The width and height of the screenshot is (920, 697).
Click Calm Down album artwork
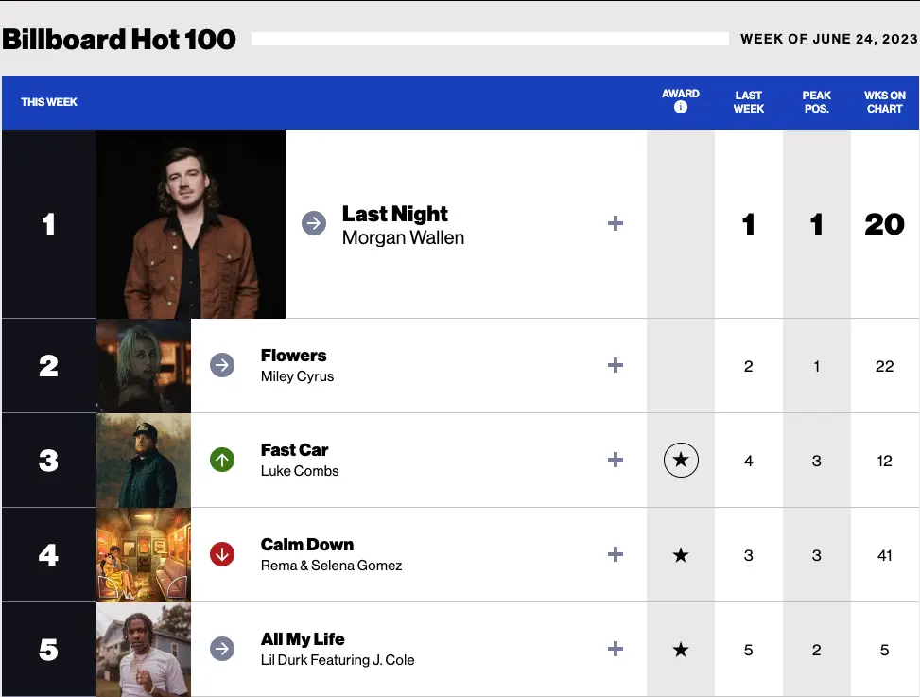pos(144,555)
